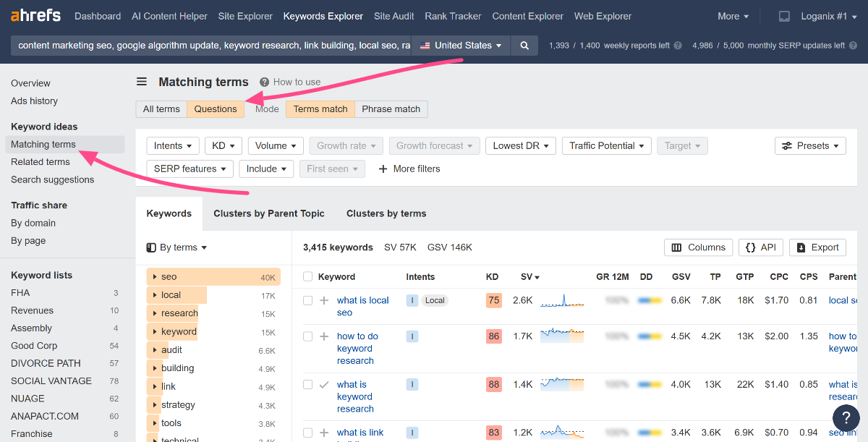The width and height of the screenshot is (868, 442).
Task: Click the How to use help icon
Action: (265, 82)
